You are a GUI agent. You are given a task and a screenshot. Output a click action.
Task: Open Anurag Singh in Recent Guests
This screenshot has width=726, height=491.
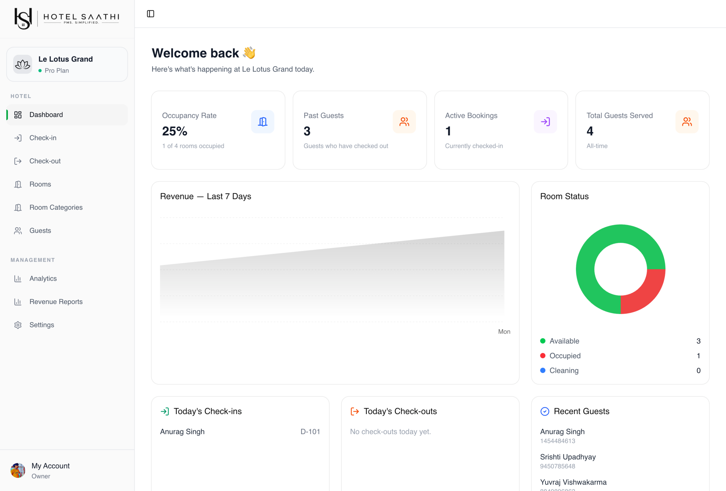pyautogui.click(x=562, y=432)
